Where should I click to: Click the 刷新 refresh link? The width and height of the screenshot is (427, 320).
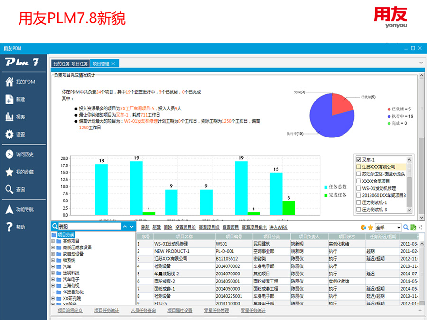click(x=146, y=228)
